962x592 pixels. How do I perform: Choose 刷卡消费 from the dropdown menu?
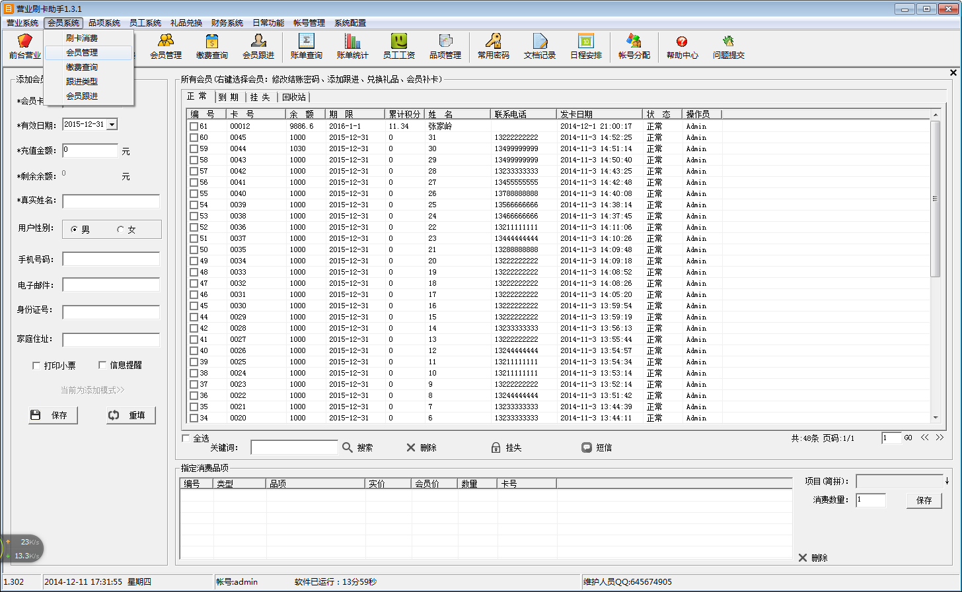tap(82, 38)
